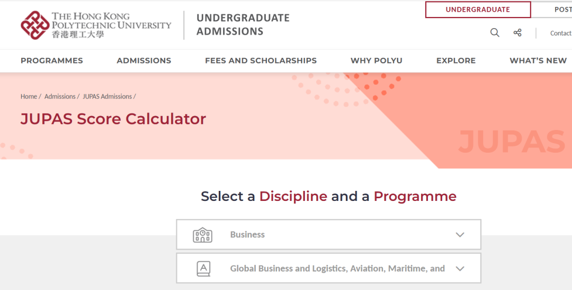Open the Programmes menu

point(52,60)
